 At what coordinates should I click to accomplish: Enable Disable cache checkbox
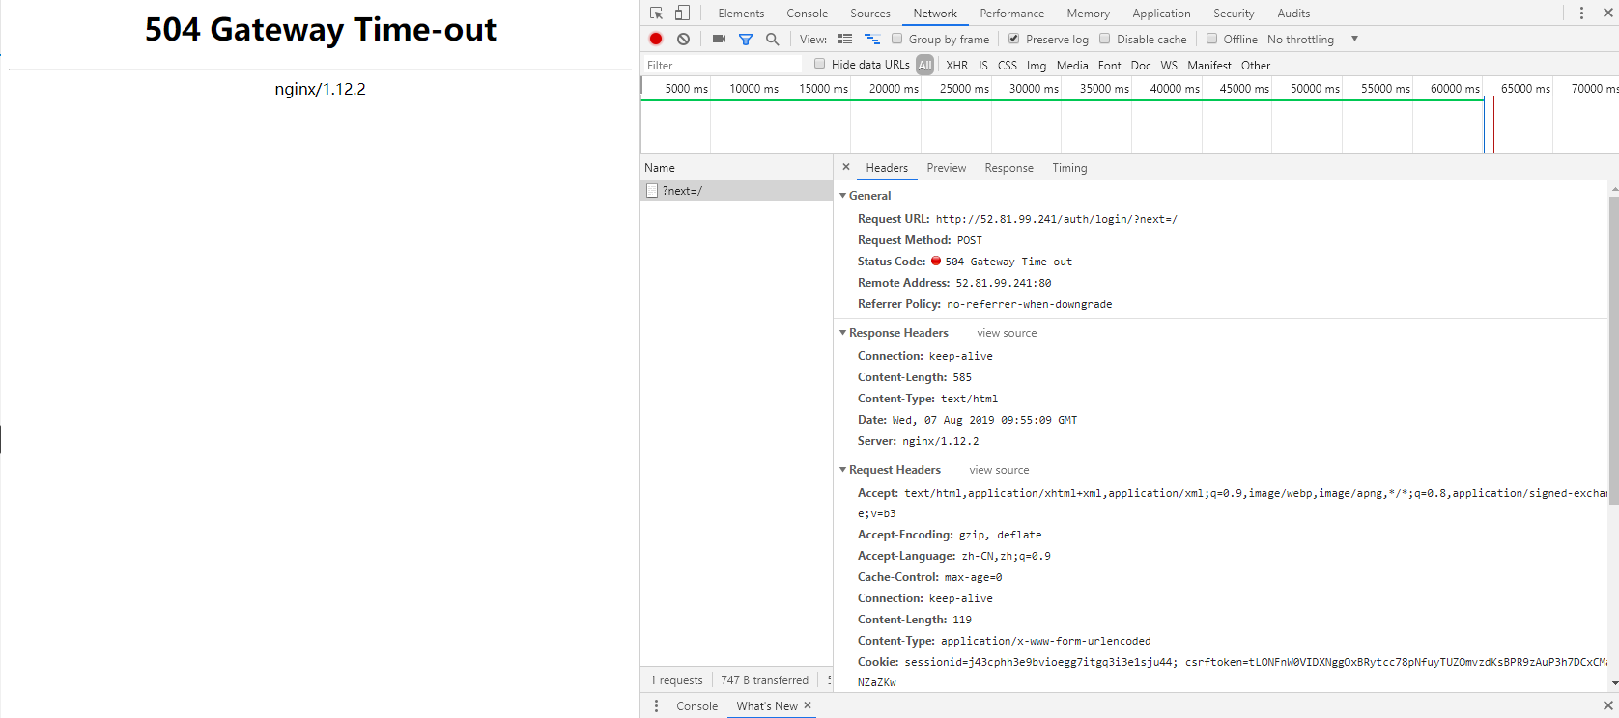[1105, 39]
